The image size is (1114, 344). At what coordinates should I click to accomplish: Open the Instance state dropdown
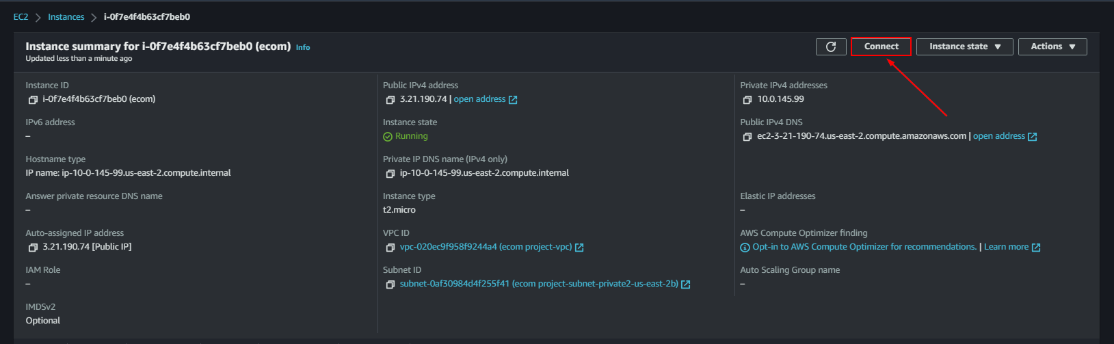click(964, 47)
